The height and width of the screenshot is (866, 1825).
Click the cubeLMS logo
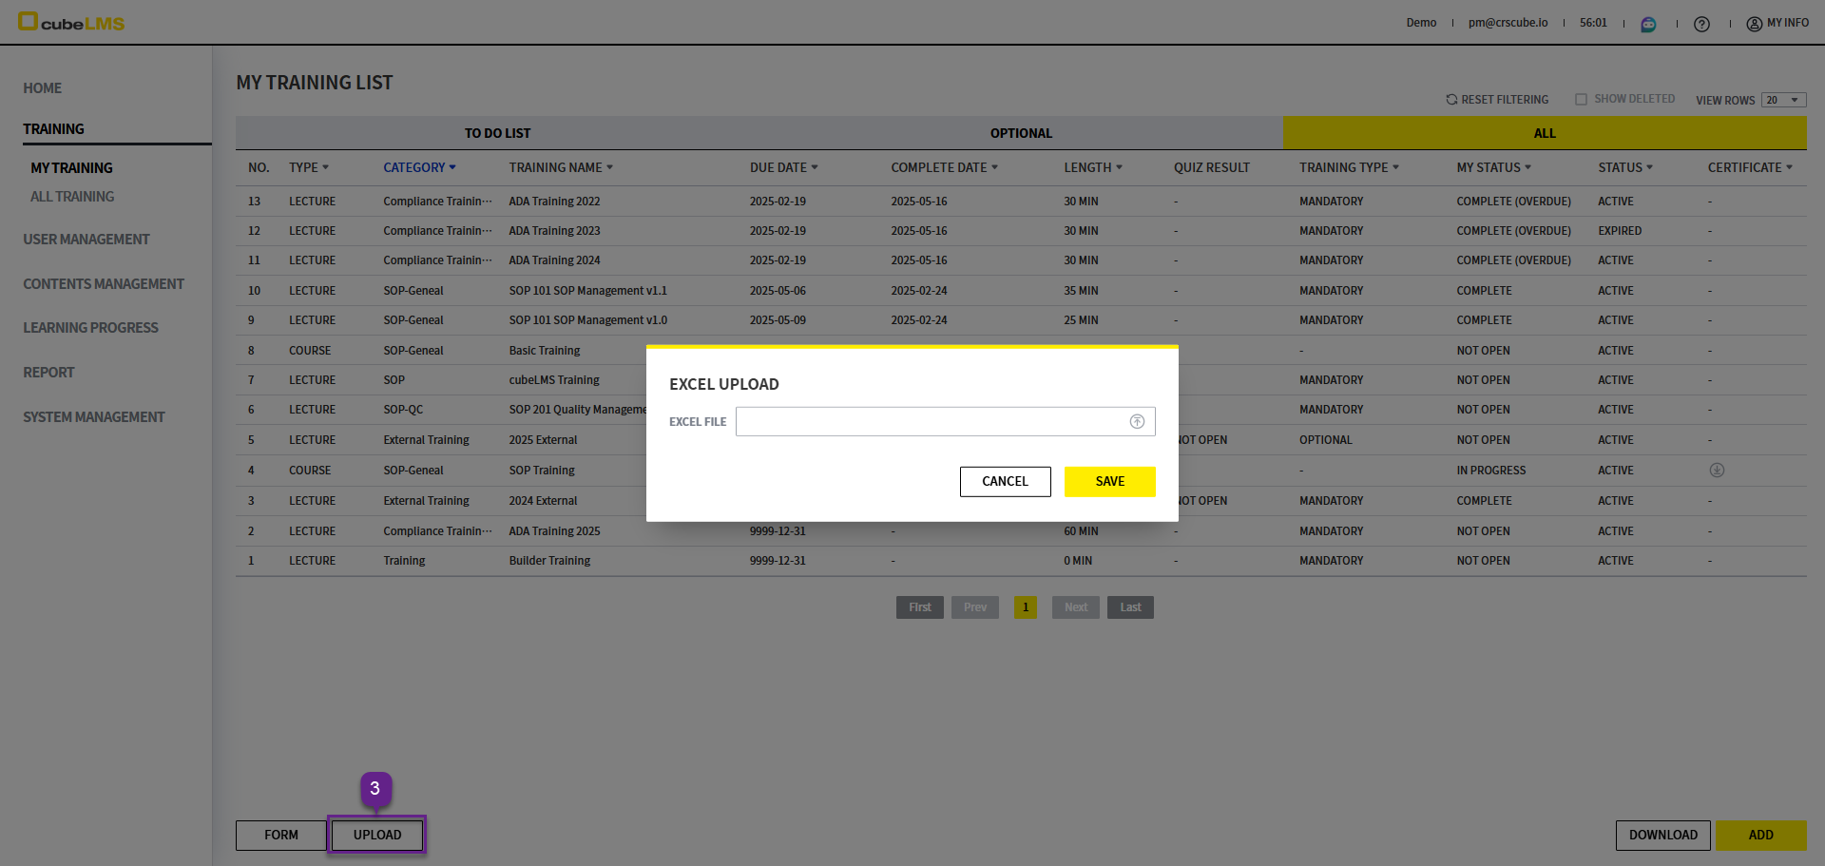pyautogui.click(x=71, y=22)
